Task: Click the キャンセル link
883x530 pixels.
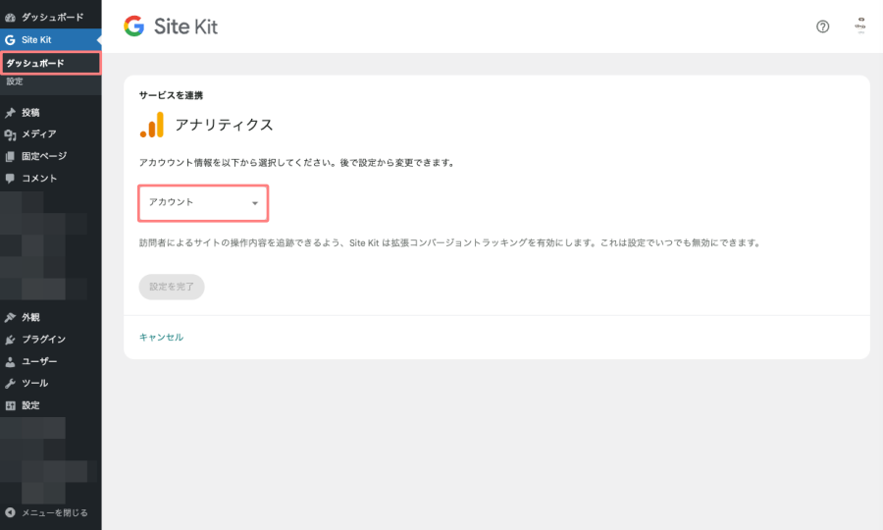Action: (x=161, y=337)
